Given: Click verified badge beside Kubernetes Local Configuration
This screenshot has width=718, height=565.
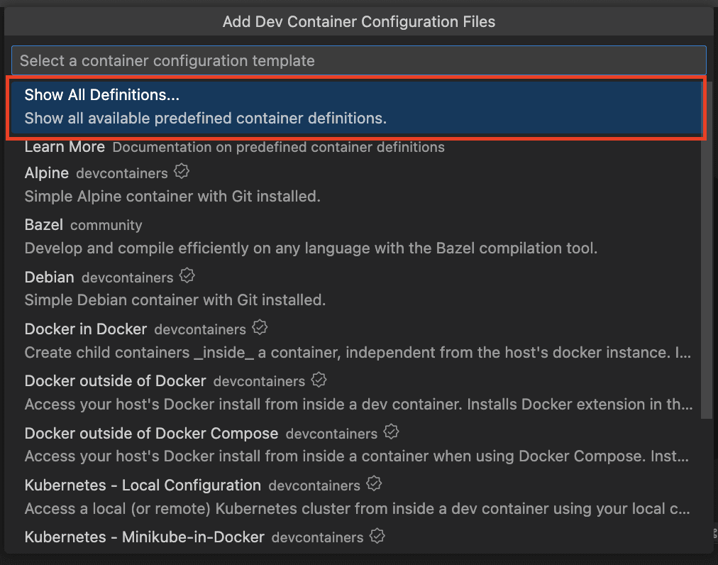Looking at the screenshot, I should pyautogui.click(x=374, y=484).
